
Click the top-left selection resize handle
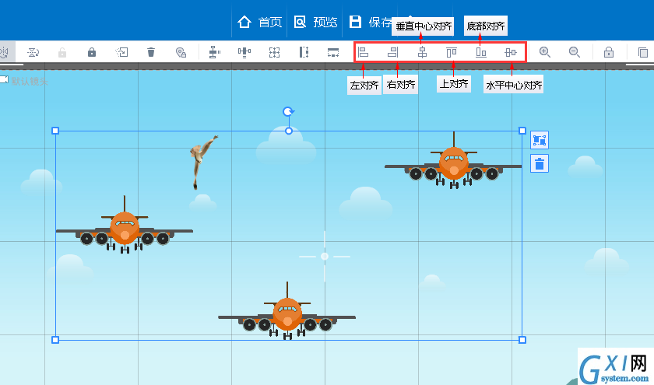coord(55,131)
